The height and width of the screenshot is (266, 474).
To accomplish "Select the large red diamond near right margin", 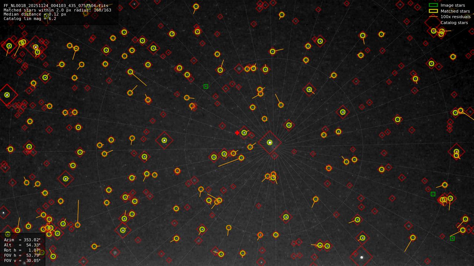I will [457, 152].
